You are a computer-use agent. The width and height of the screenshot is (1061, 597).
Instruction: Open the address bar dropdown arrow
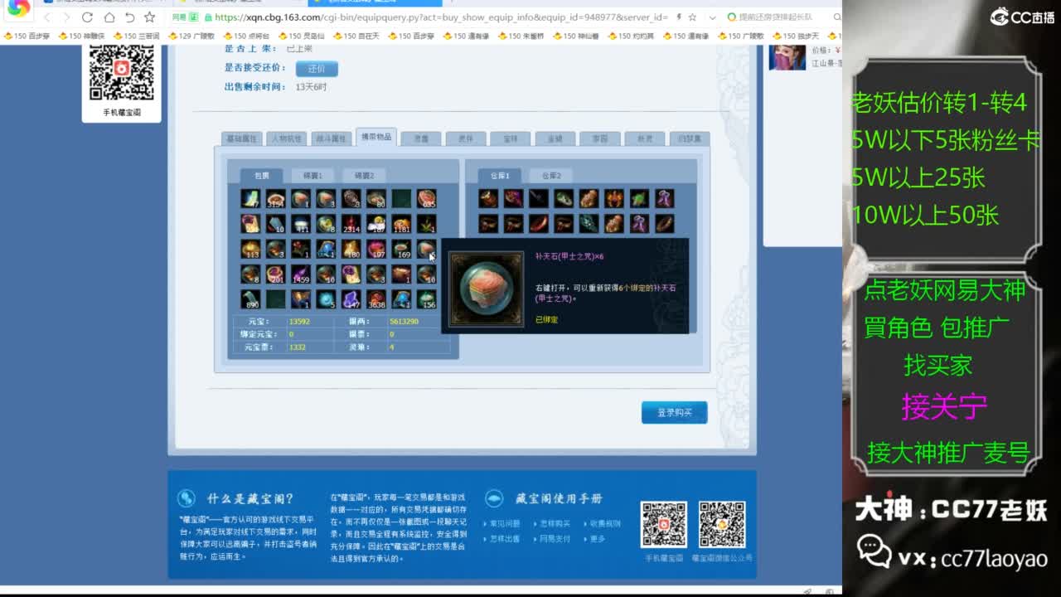point(712,17)
